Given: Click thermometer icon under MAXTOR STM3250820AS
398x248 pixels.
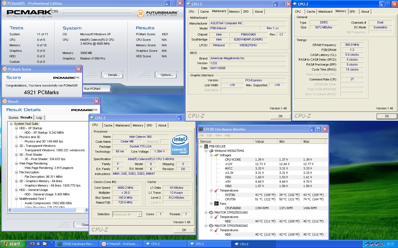Looking at the screenshot, I should (x=216, y=230).
